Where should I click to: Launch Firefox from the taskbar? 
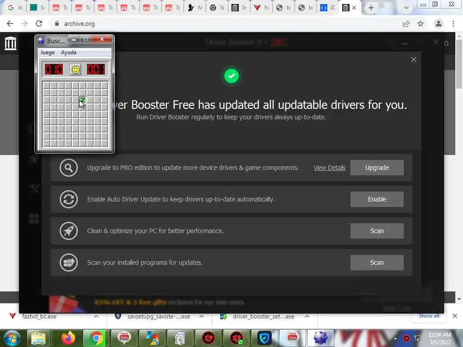click(68, 338)
